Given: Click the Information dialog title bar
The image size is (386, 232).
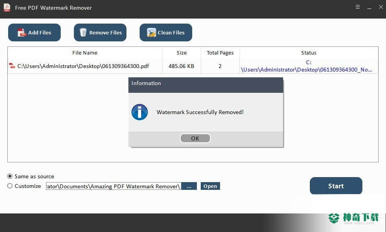Looking at the screenshot, I should 206,85.
